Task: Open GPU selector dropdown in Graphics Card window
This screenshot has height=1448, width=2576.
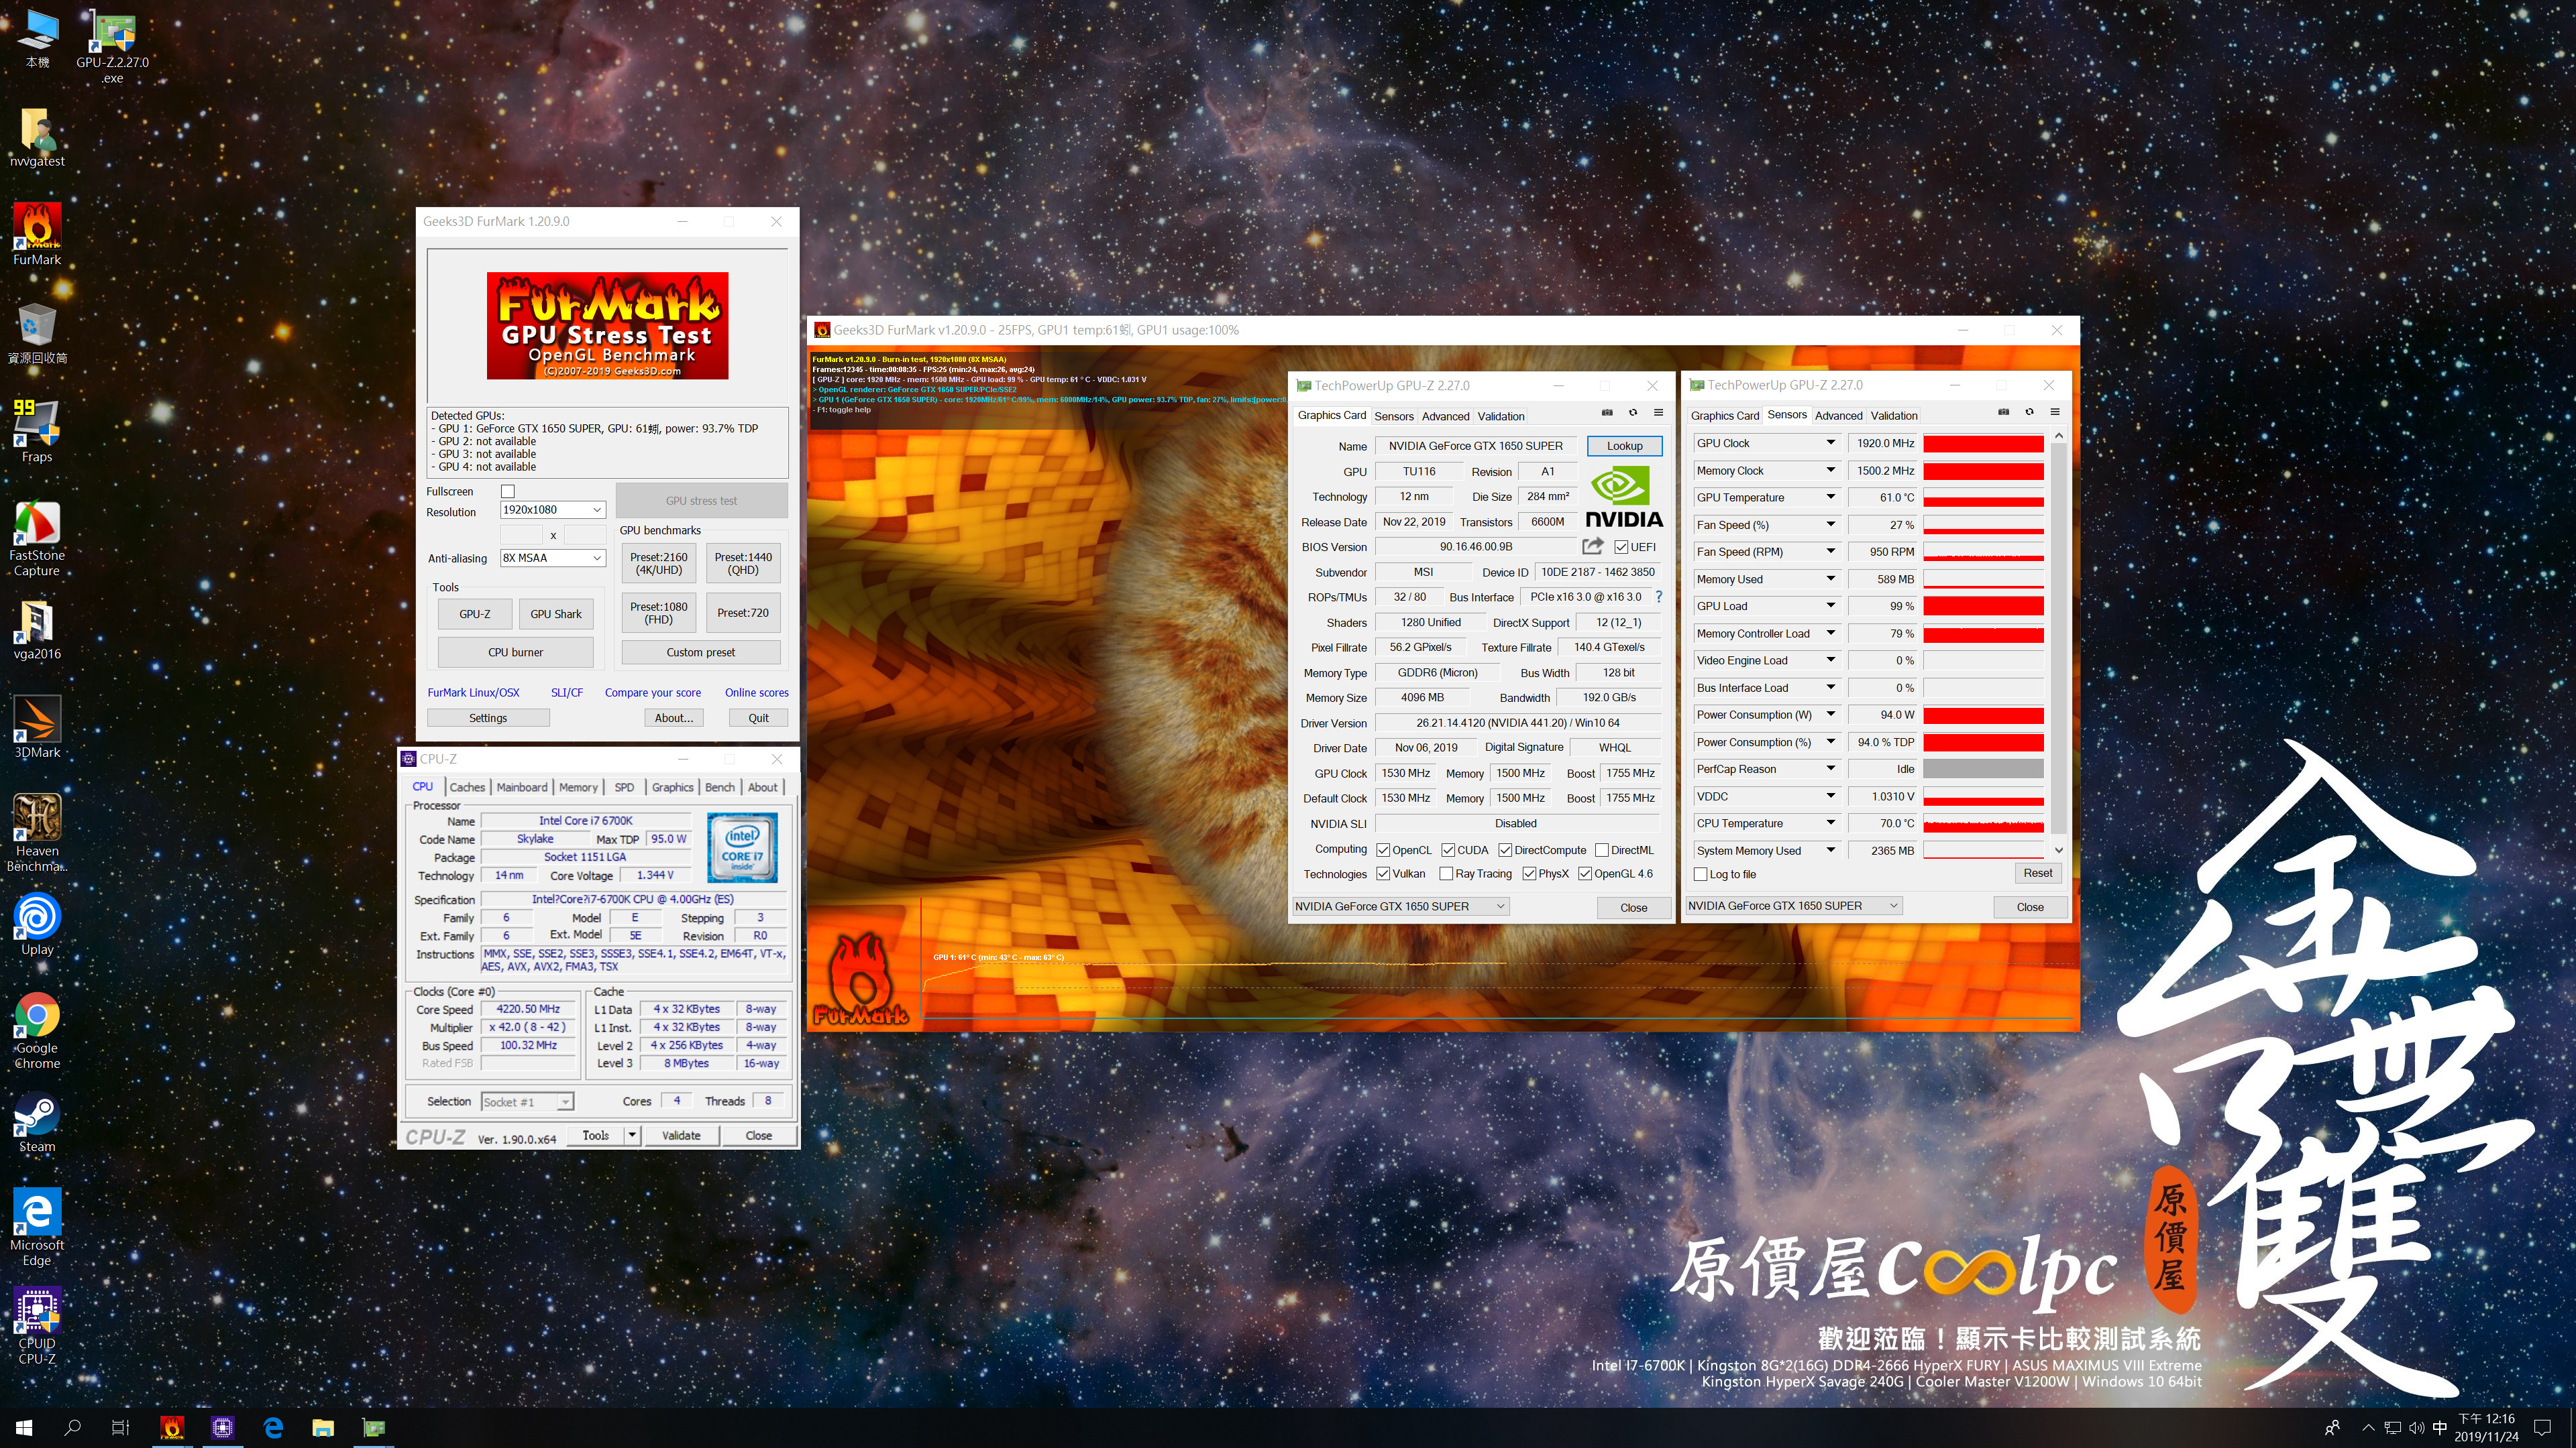Action: point(1400,906)
